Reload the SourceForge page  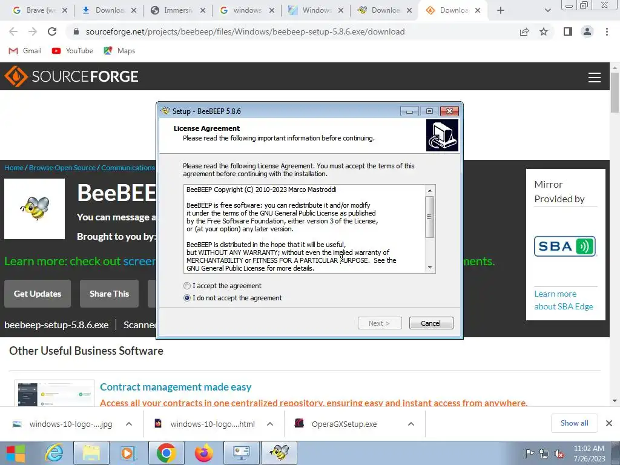pyautogui.click(x=52, y=31)
